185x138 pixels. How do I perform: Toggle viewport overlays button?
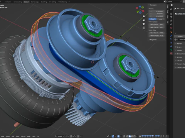[118, 136]
